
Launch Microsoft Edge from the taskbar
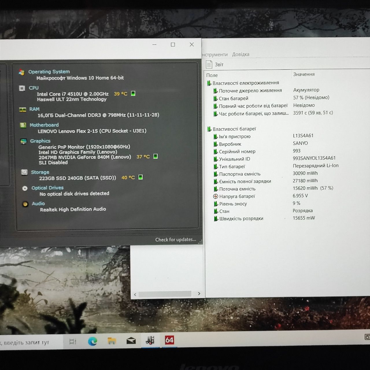pyautogui.click(x=92, y=341)
